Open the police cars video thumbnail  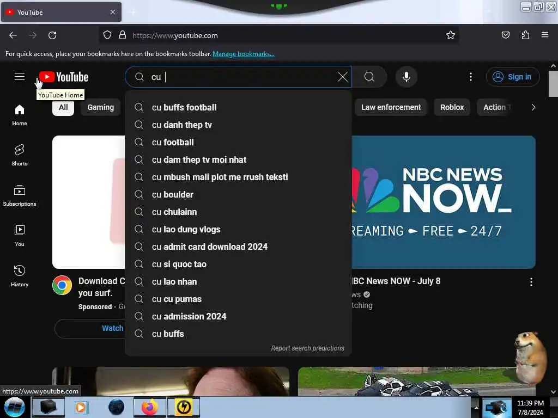coord(416,382)
